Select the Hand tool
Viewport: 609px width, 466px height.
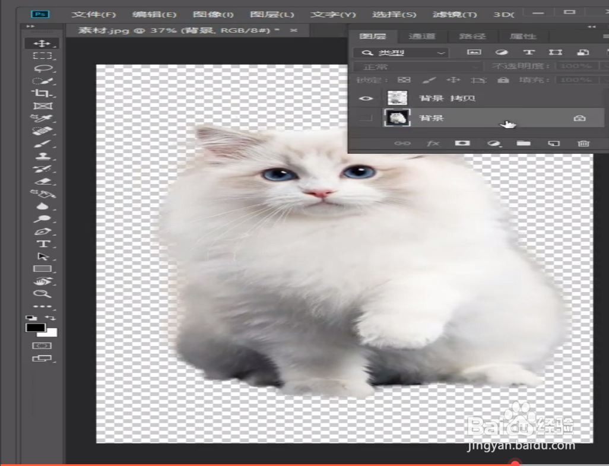pyautogui.click(x=42, y=281)
